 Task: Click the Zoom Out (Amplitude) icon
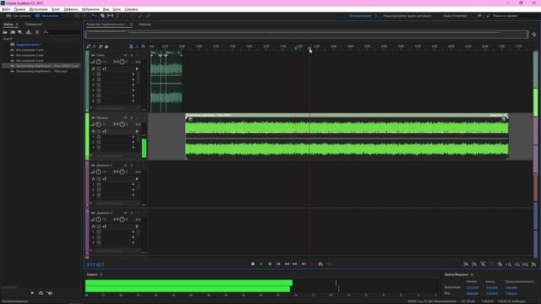474,264
